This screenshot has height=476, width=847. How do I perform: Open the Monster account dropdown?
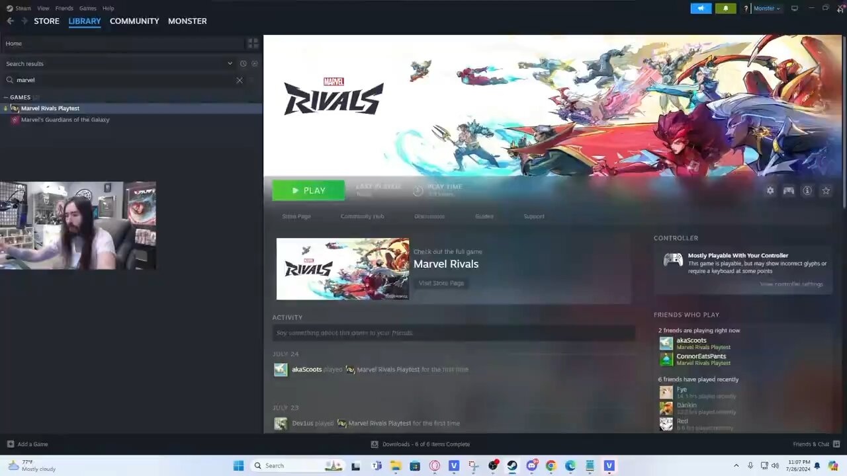pyautogui.click(x=766, y=9)
